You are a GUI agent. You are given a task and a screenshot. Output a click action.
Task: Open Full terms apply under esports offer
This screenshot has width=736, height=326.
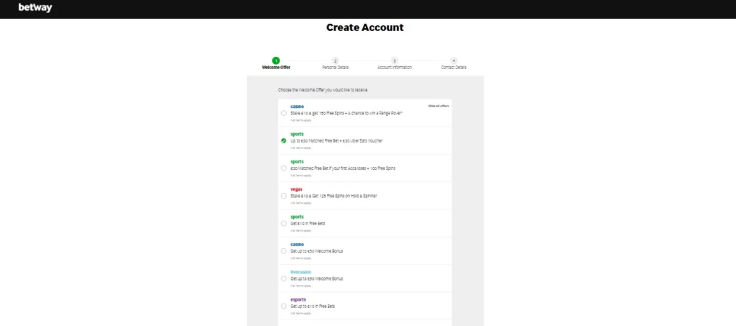(300, 313)
